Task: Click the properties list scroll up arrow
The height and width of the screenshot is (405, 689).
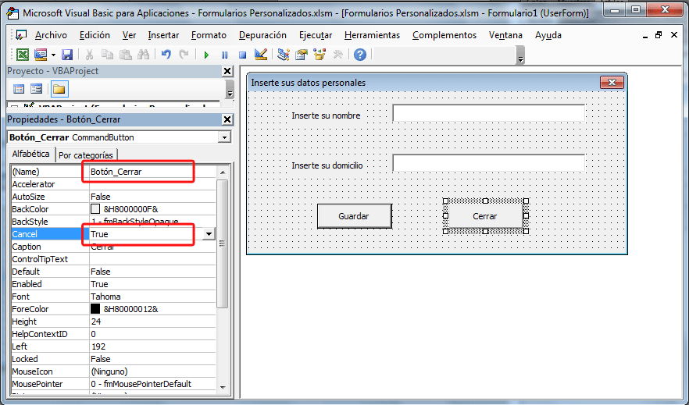Action: click(x=223, y=172)
